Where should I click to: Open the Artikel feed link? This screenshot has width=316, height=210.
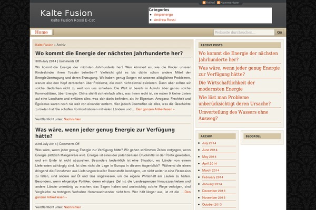point(210,3)
